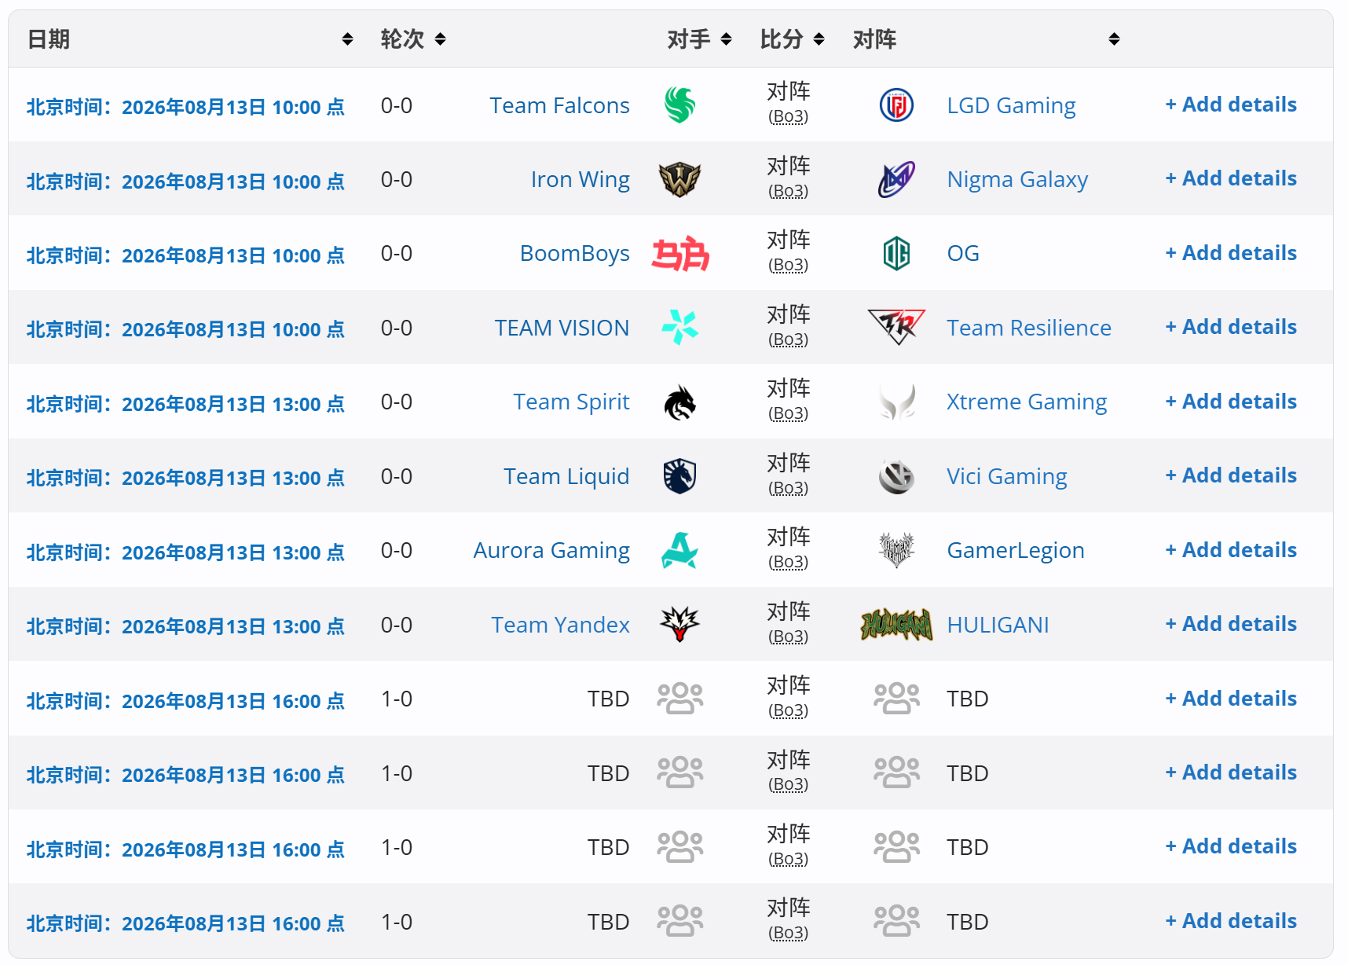
Task: Open the Xtreme Gaming team link
Action: tap(1027, 402)
